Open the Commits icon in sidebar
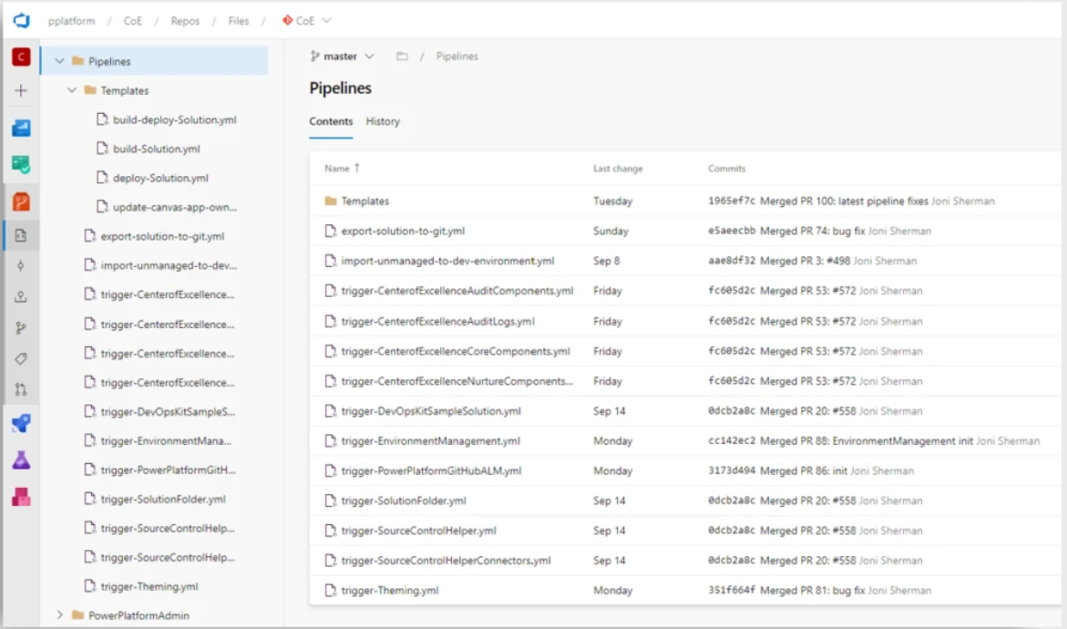The height and width of the screenshot is (629, 1067). [21, 266]
